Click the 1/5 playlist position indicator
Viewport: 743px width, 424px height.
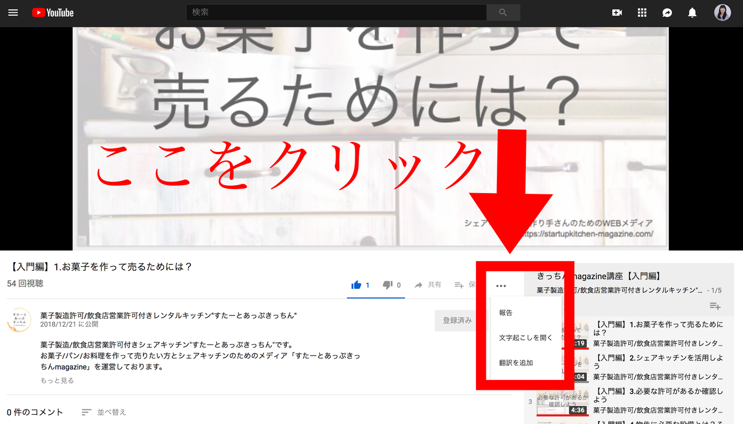pos(715,290)
